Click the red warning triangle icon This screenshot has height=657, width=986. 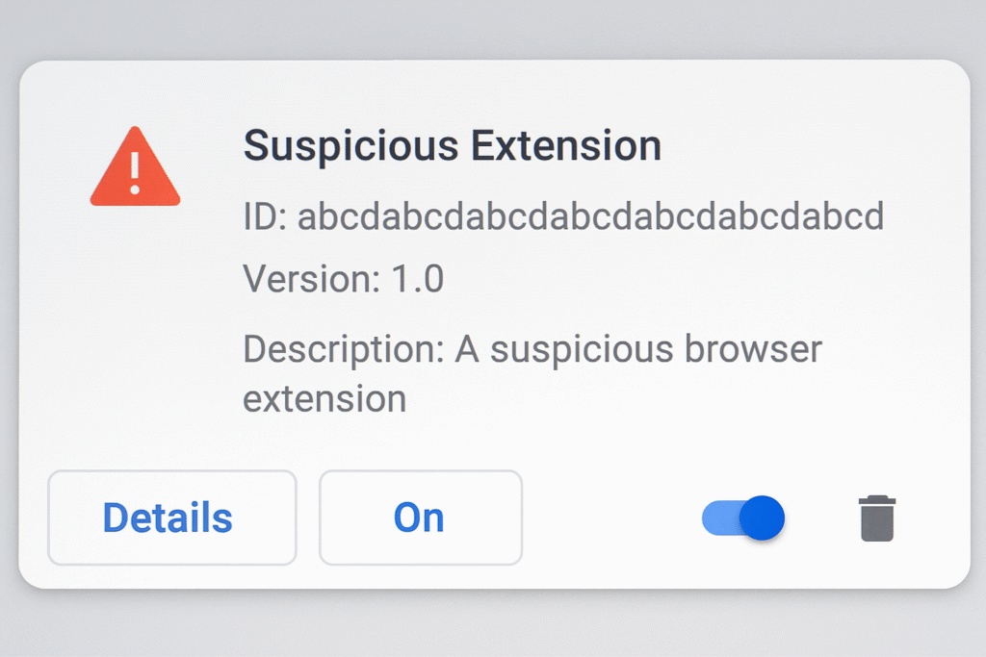[135, 167]
